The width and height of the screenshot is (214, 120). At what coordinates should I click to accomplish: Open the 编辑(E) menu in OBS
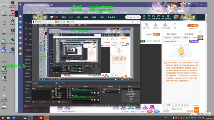tap(41, 25)
